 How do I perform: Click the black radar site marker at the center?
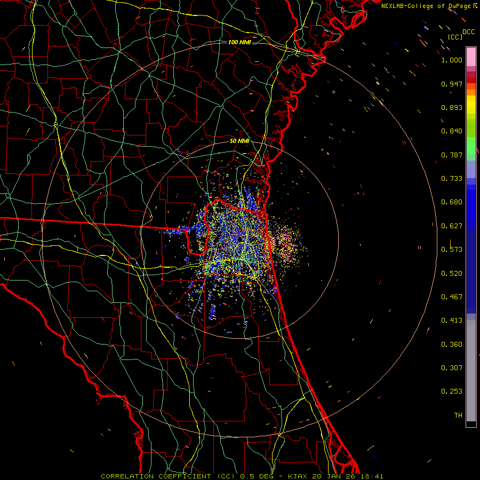pos(241,239)
